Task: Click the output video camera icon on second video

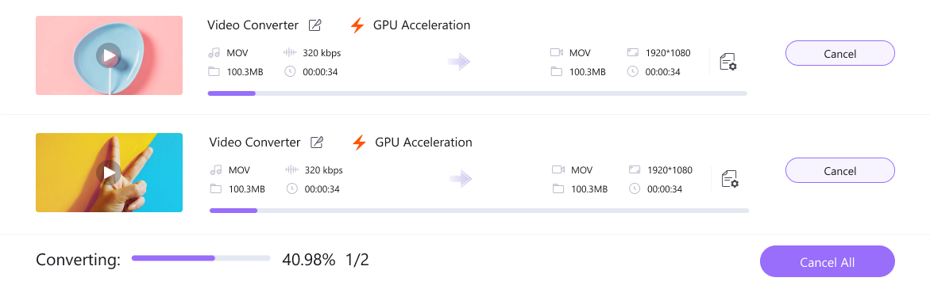Action: point(558,169)
